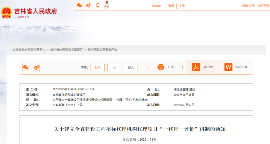Click the 发文机关 label
This screenshot has width=270, height=144.
(33, 94)
